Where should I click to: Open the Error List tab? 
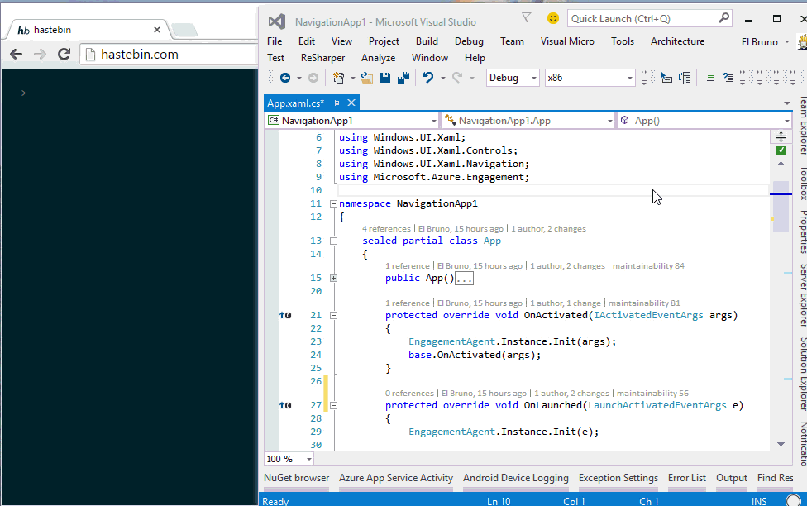(x=686, y=478)
